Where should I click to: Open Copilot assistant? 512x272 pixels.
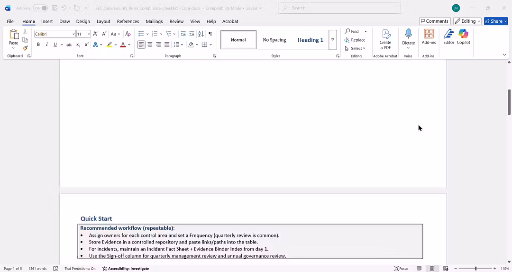tap(463, 36)
